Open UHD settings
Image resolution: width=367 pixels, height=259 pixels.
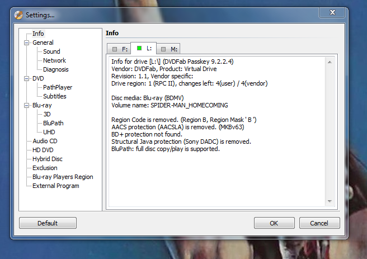pyautogui.click(x=49, y=132)
